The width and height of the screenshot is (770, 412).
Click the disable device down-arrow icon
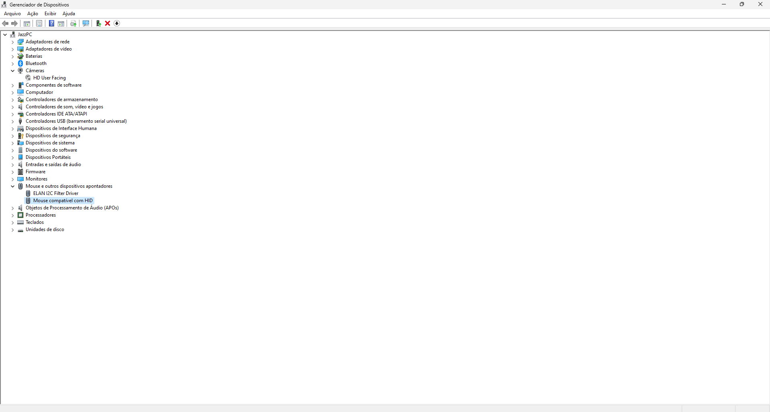point(117,23)
